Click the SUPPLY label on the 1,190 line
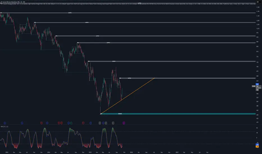Viewport: 262px width, 154px height. pos(70,13)
